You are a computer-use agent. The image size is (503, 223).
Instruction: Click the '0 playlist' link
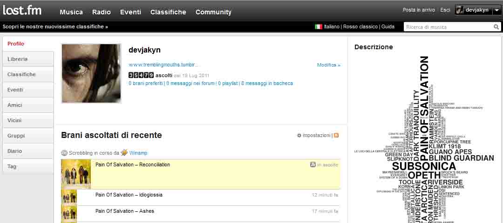[x=228, y=84]
